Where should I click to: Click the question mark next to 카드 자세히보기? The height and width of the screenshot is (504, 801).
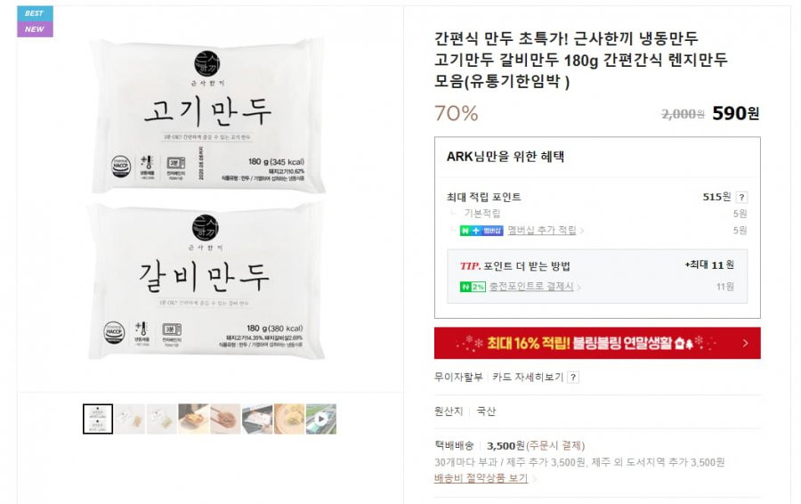(x=573, y=378)
